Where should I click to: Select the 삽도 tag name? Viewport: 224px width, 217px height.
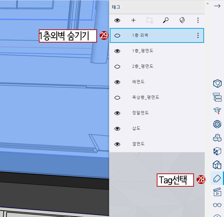(136, 128)
